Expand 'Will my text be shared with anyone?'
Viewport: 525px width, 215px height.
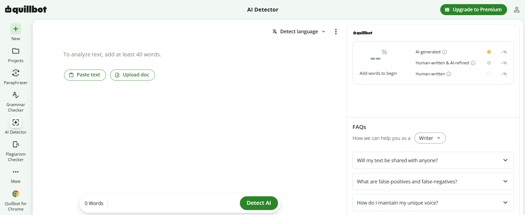point(433,160)
